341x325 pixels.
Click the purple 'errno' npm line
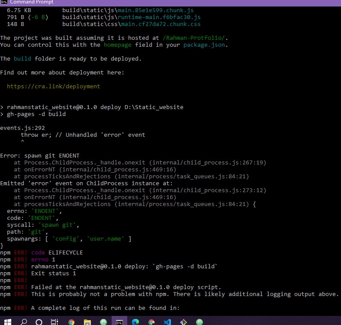(40, 260)
